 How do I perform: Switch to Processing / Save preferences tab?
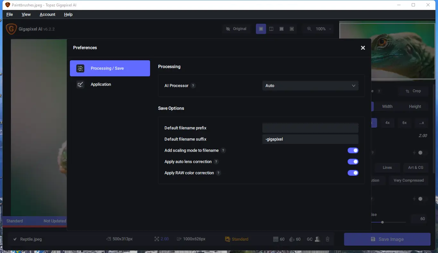pyautogui.click(x=110, y=68)
